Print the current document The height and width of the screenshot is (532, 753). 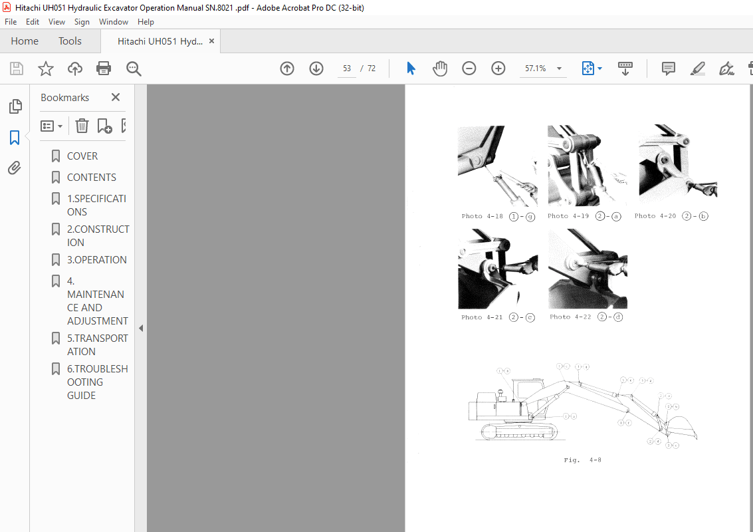(x=104, y=68)
